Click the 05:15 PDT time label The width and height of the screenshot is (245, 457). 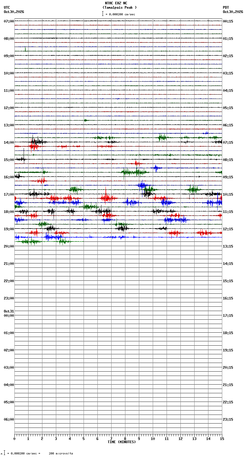point(228,108)
